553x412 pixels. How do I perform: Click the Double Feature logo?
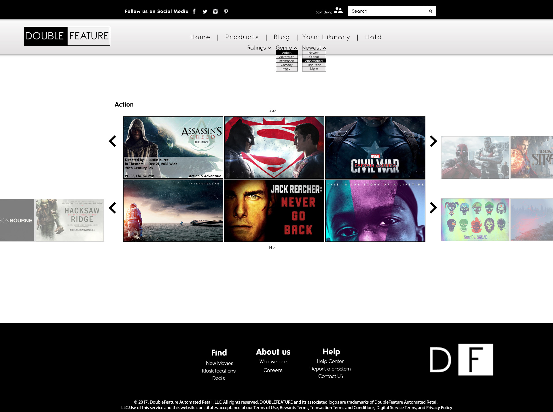pyautogui.click(x=67, y=36)
